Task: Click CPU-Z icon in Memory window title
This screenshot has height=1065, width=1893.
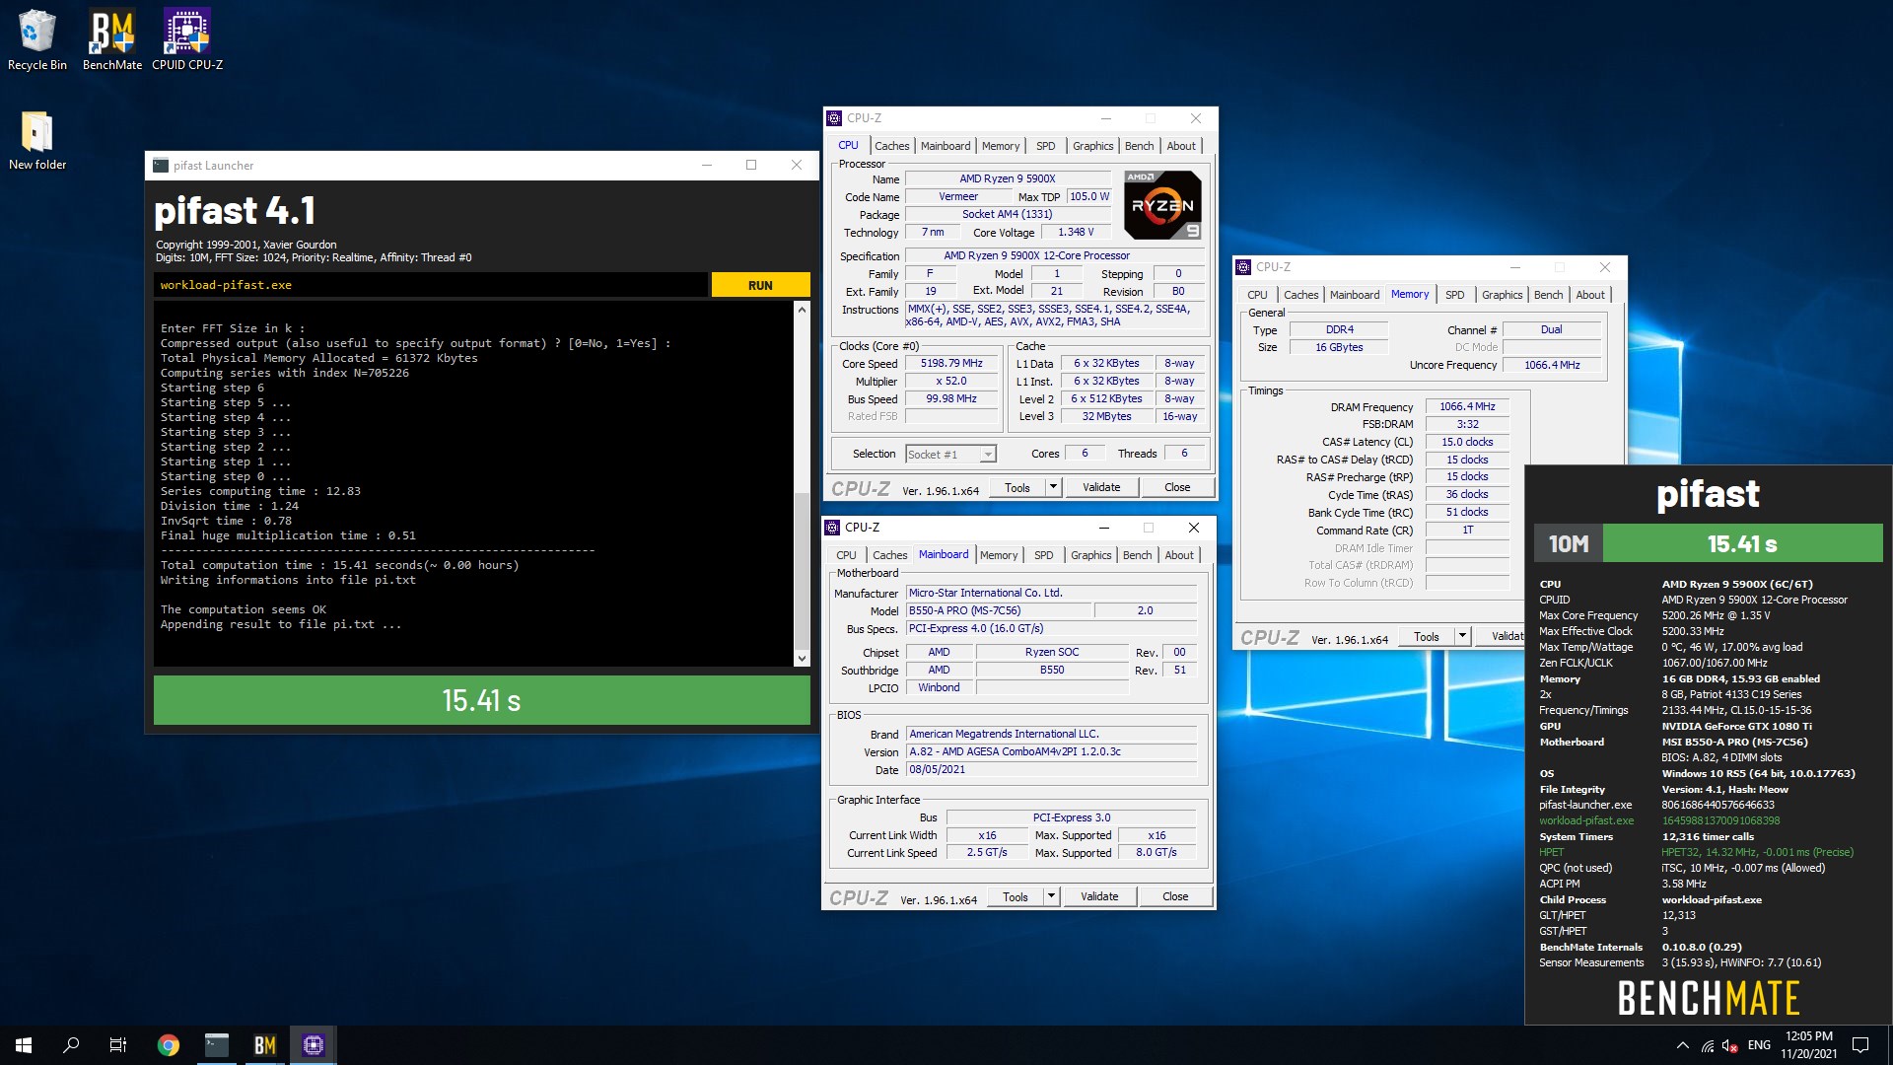Action: point(1243,267)
